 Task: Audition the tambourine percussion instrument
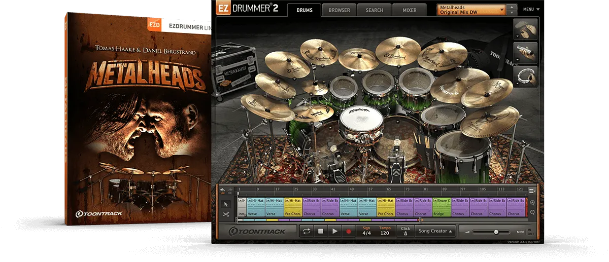pos(526,76)
